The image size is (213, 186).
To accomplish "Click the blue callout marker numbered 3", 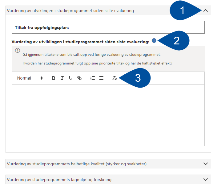I will [x=138, y=78].
